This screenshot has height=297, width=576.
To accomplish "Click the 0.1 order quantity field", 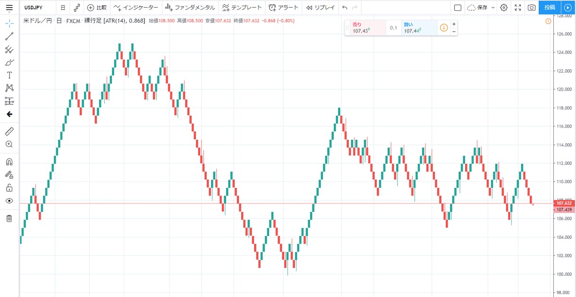I will [x=394, y=28].
